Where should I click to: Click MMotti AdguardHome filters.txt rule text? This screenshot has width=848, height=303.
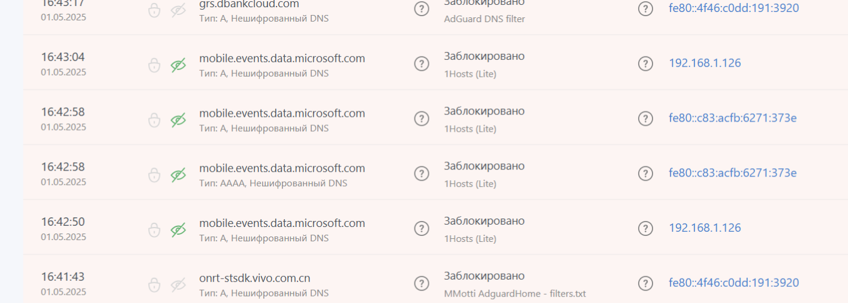point(515,294)
